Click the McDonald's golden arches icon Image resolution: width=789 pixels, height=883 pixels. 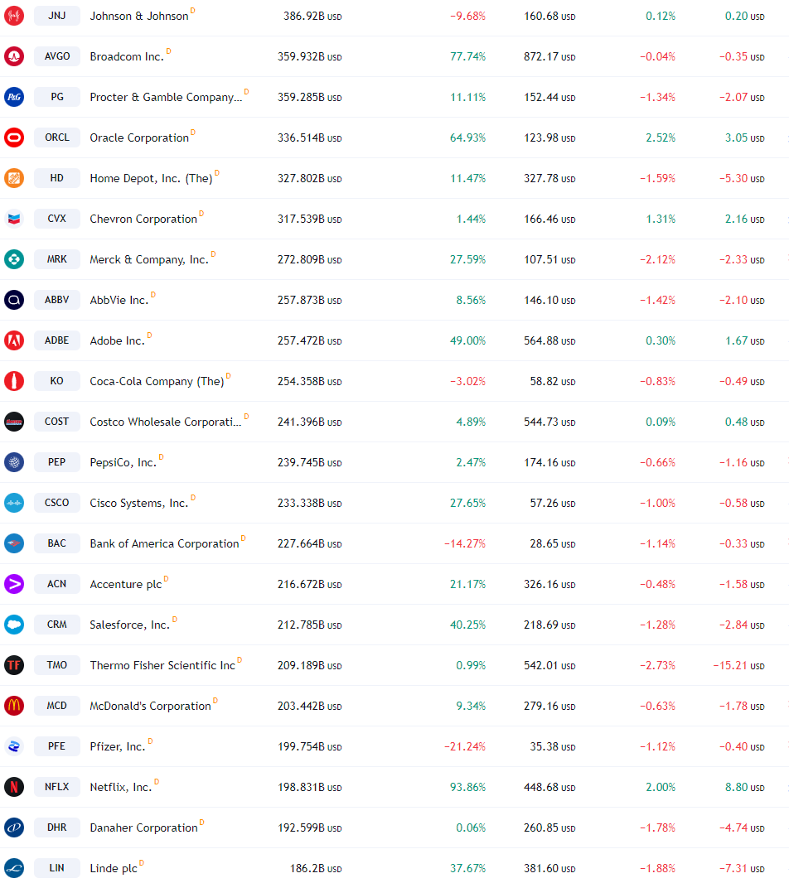[14, 705]
